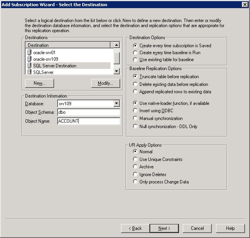Select 'Create every time baseline is Run'
This screenshot has height=238, width=250.
coord(135,53)
